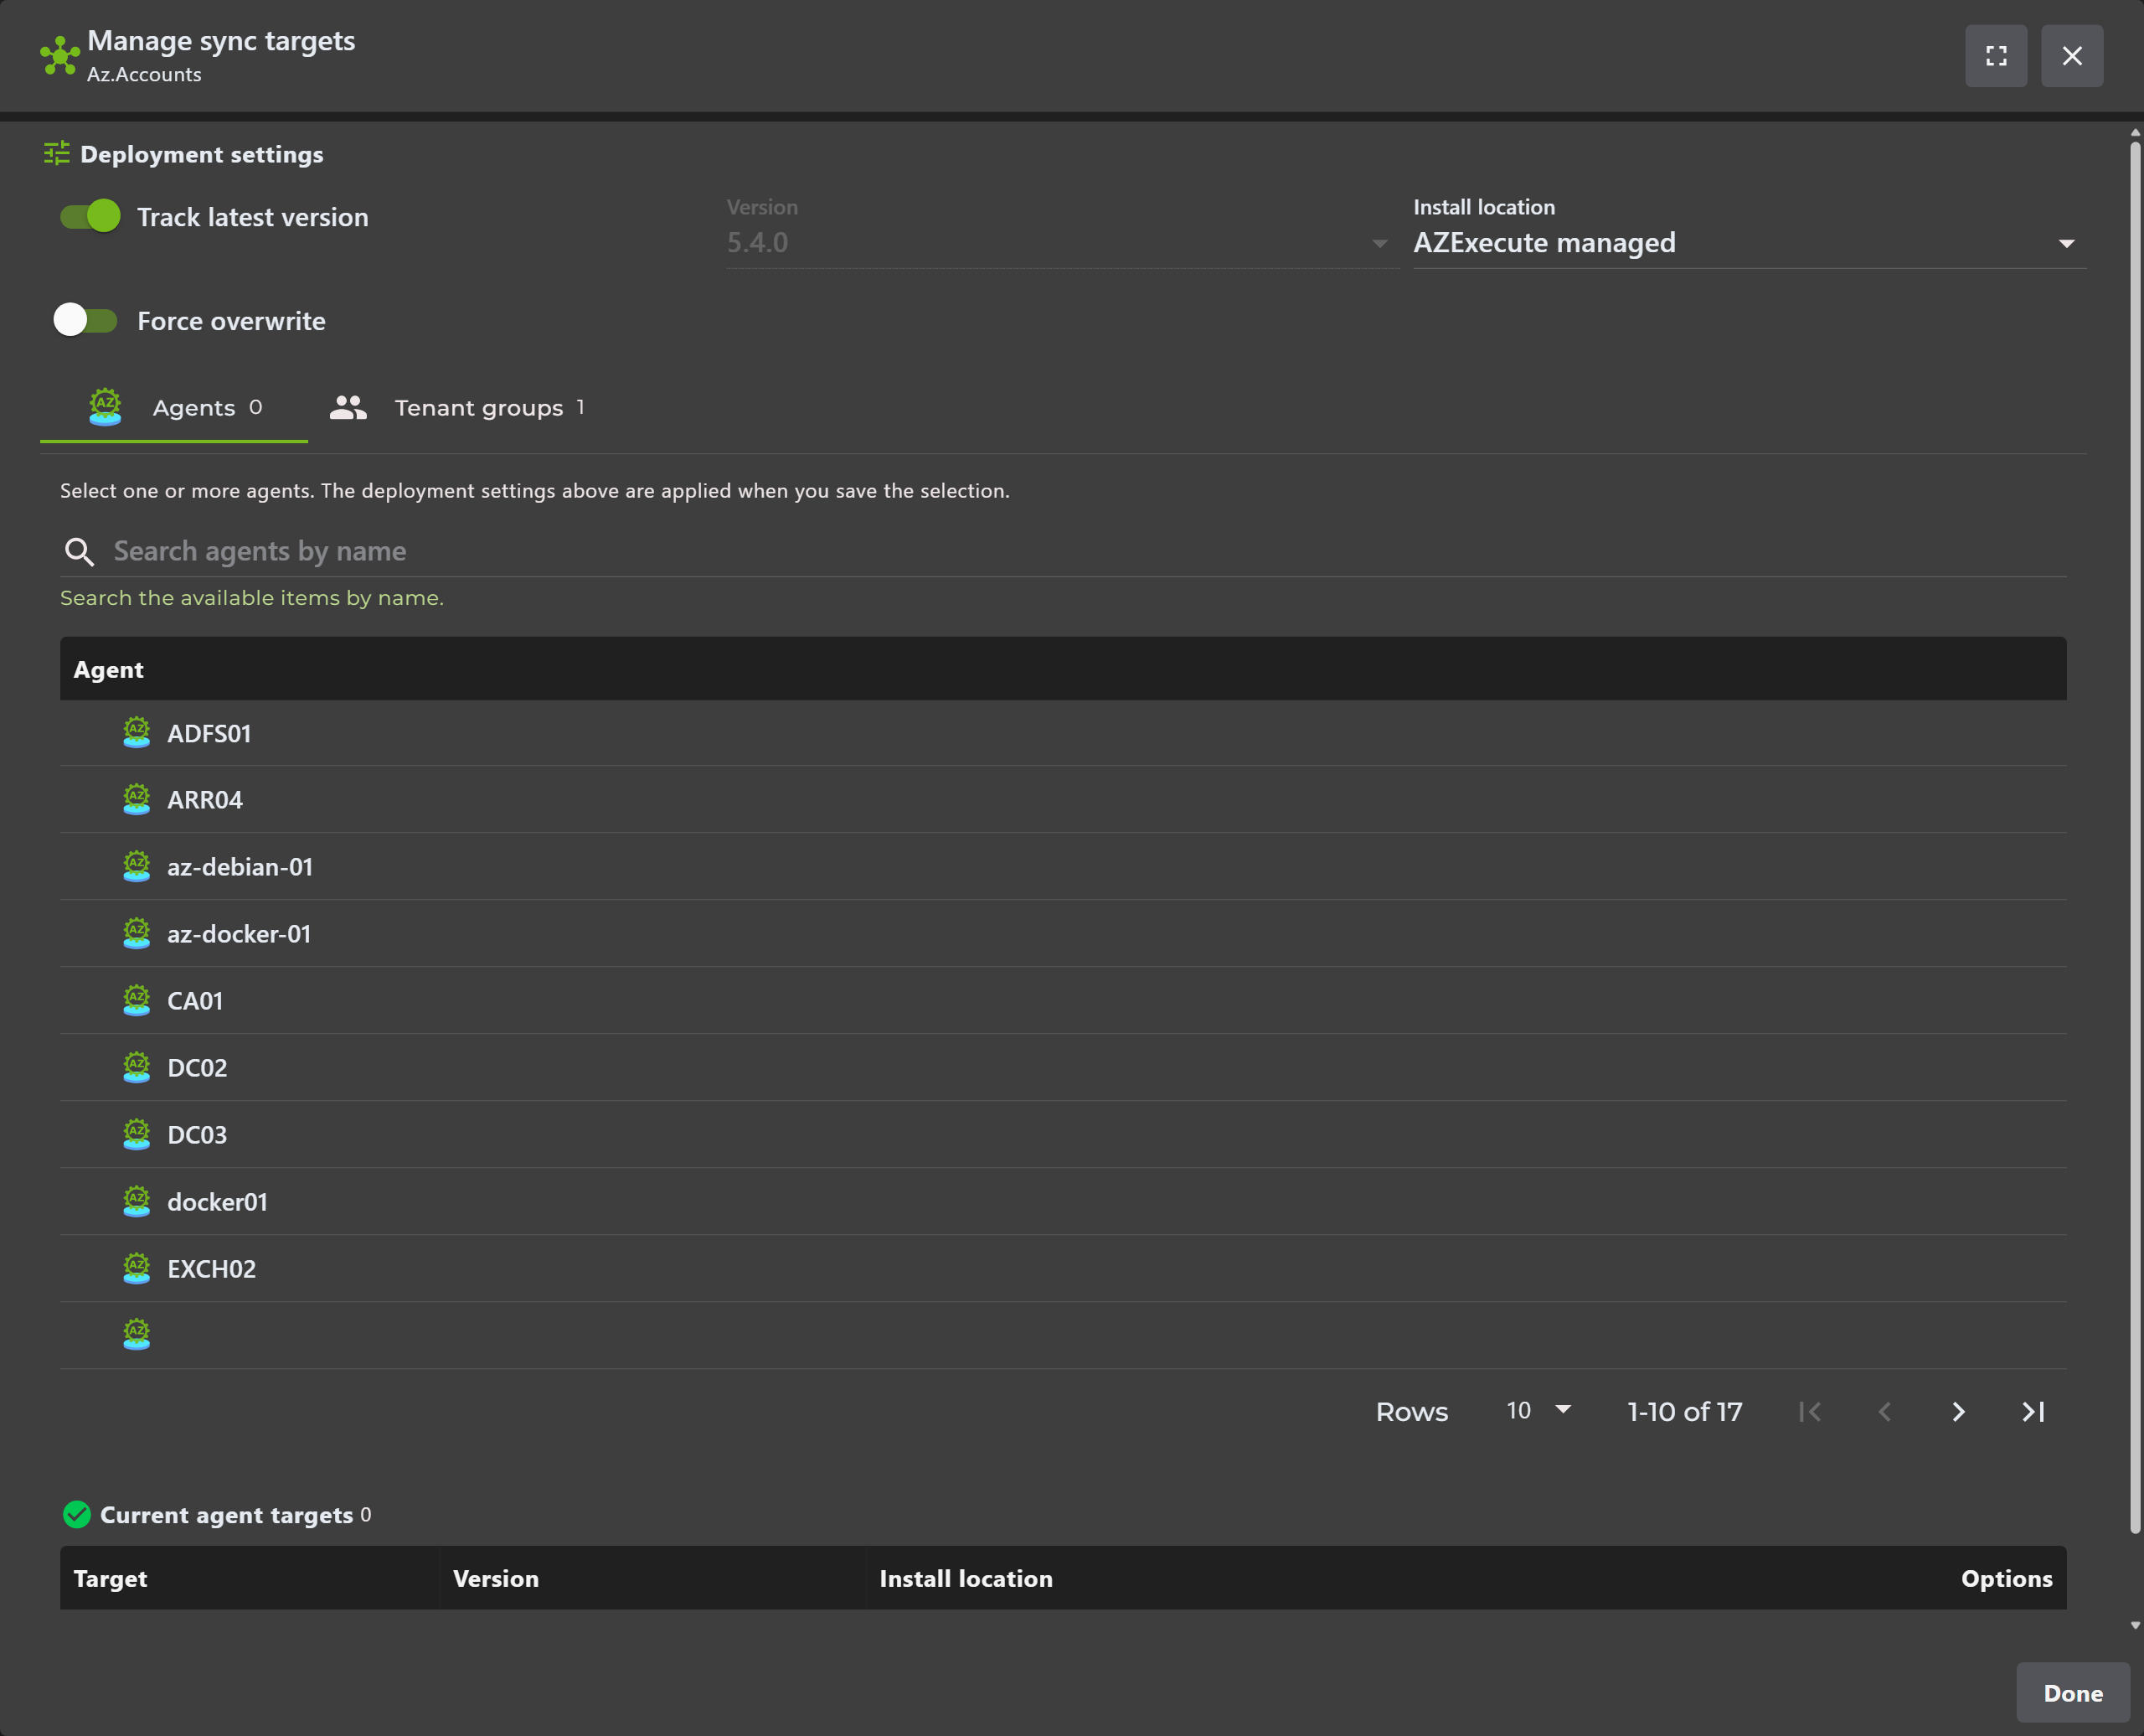Select the CA01 agent name
2144x1736 pixels.
tap(195, 1001)
